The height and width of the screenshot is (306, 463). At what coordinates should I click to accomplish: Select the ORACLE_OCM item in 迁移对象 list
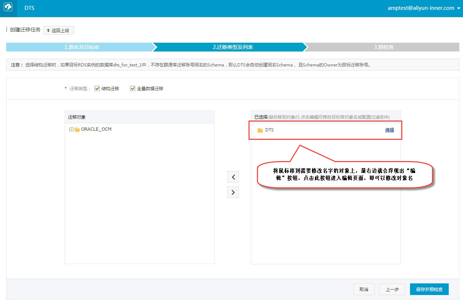tap(95, 129)
